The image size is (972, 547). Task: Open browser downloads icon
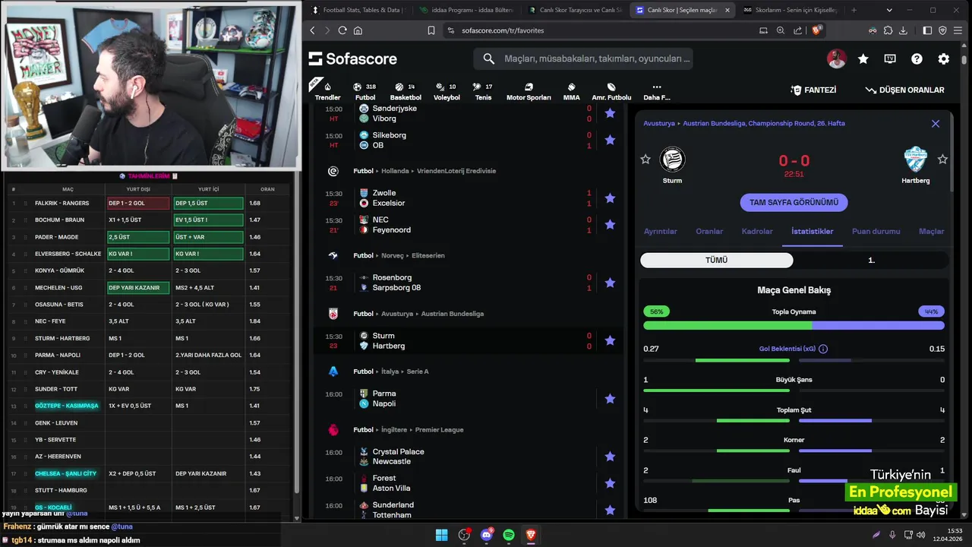903,30
